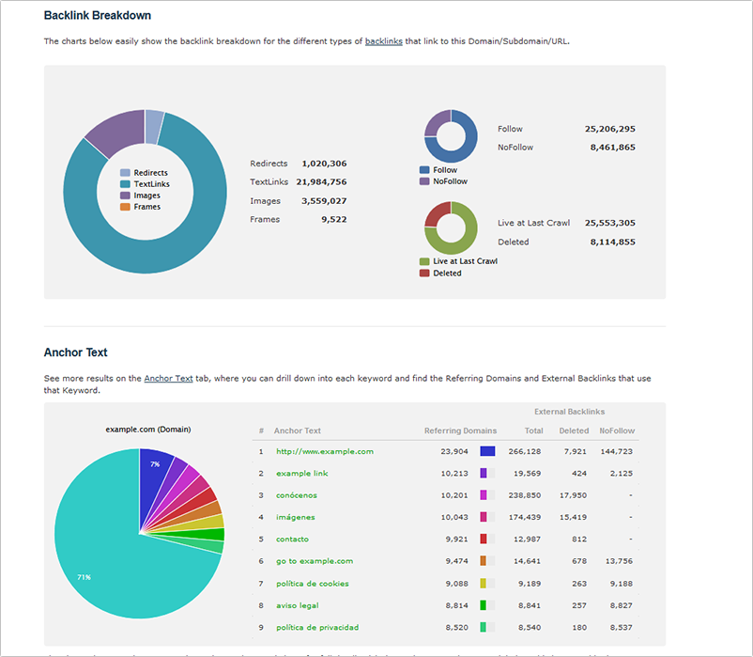Open anchor text política de privacidad

tap(317, 627)
